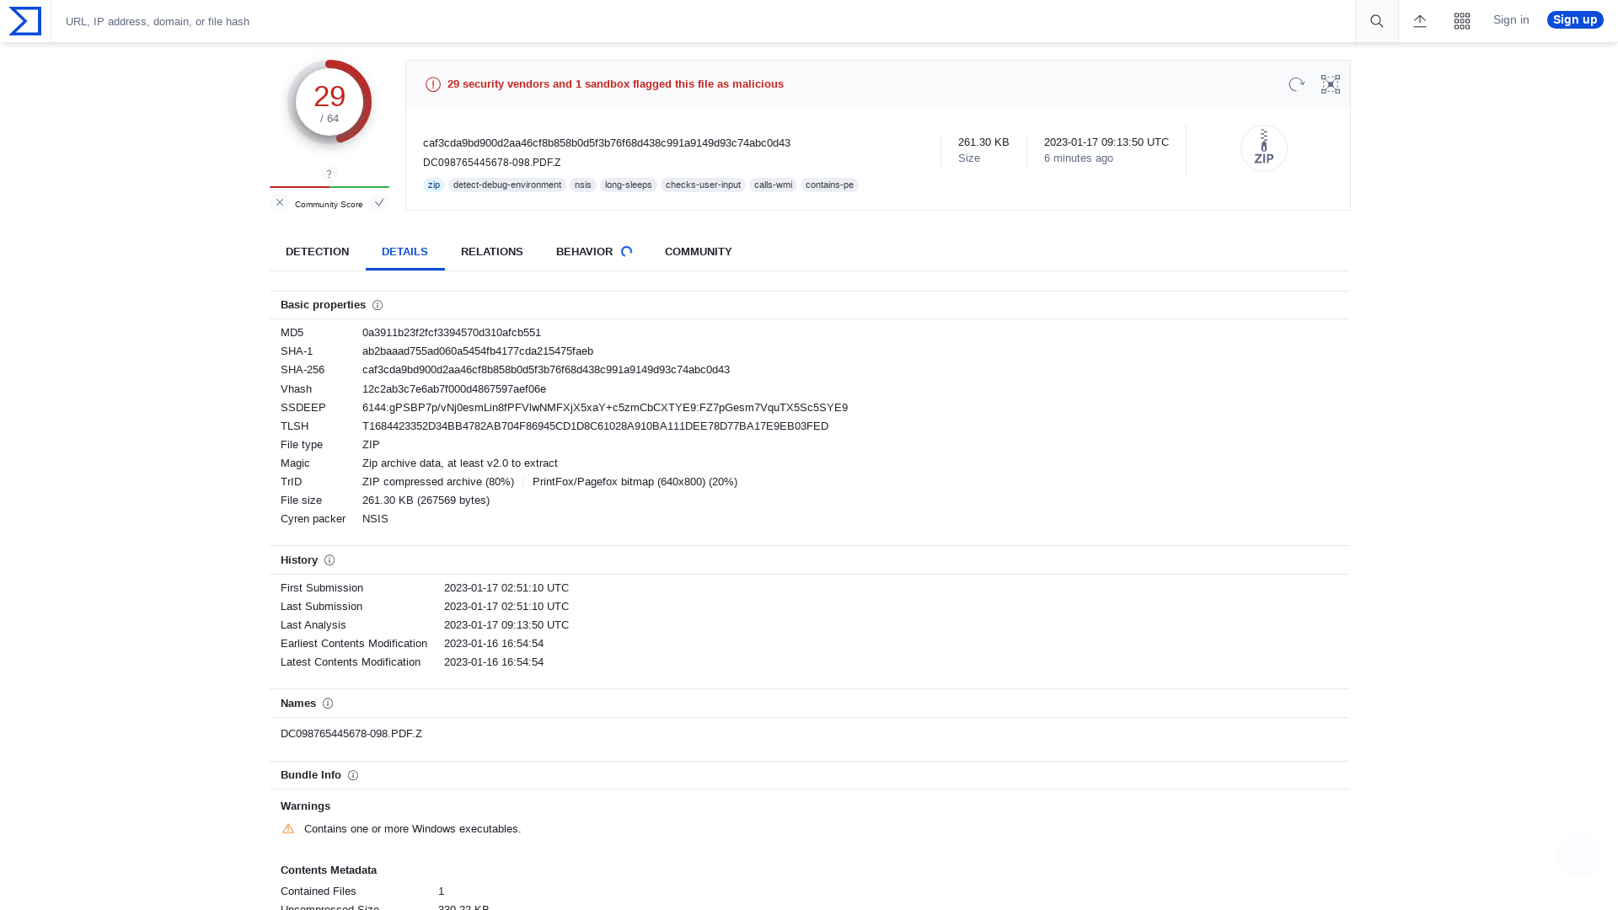Open the similarity graph icon
Screen dimensions: 1618x910
(1331, 84)
